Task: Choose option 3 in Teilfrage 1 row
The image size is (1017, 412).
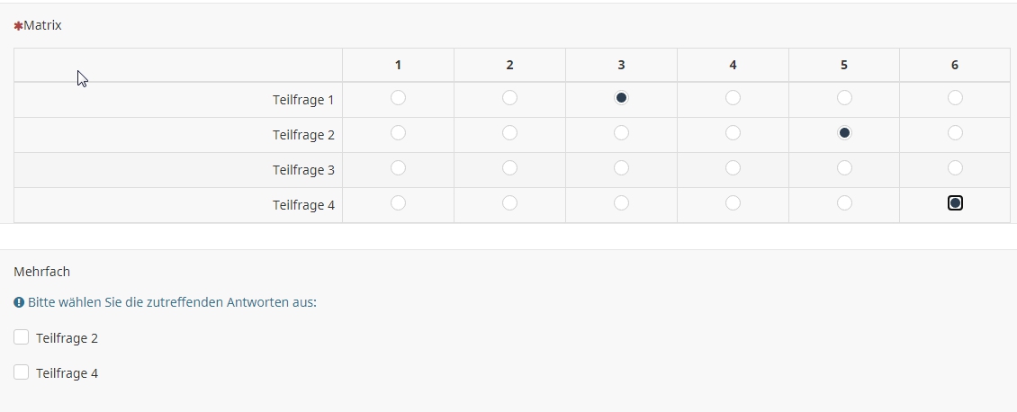Action: coord(621,97)
